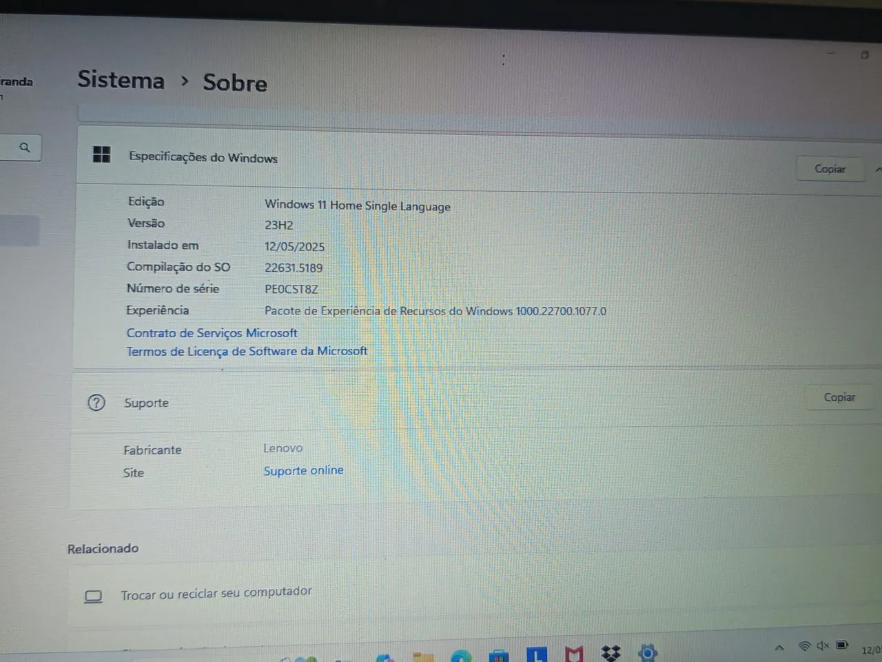The width and height of the screenshot is (882, 662).
Task: Click the Wi-Fi icon in system tray
Action: (x=803, y=646)
